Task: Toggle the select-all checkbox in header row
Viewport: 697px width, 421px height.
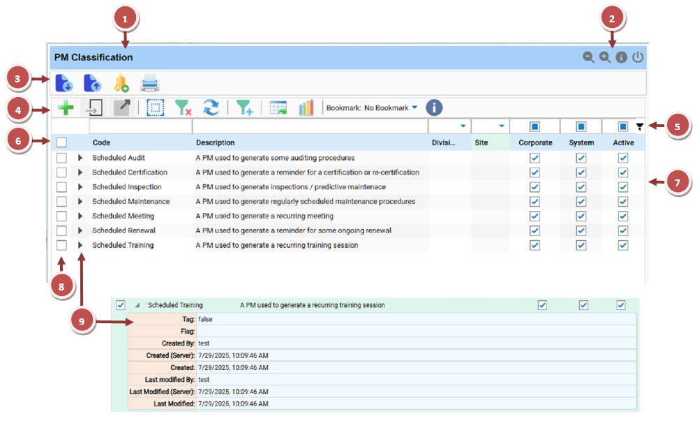Action: 61,142
